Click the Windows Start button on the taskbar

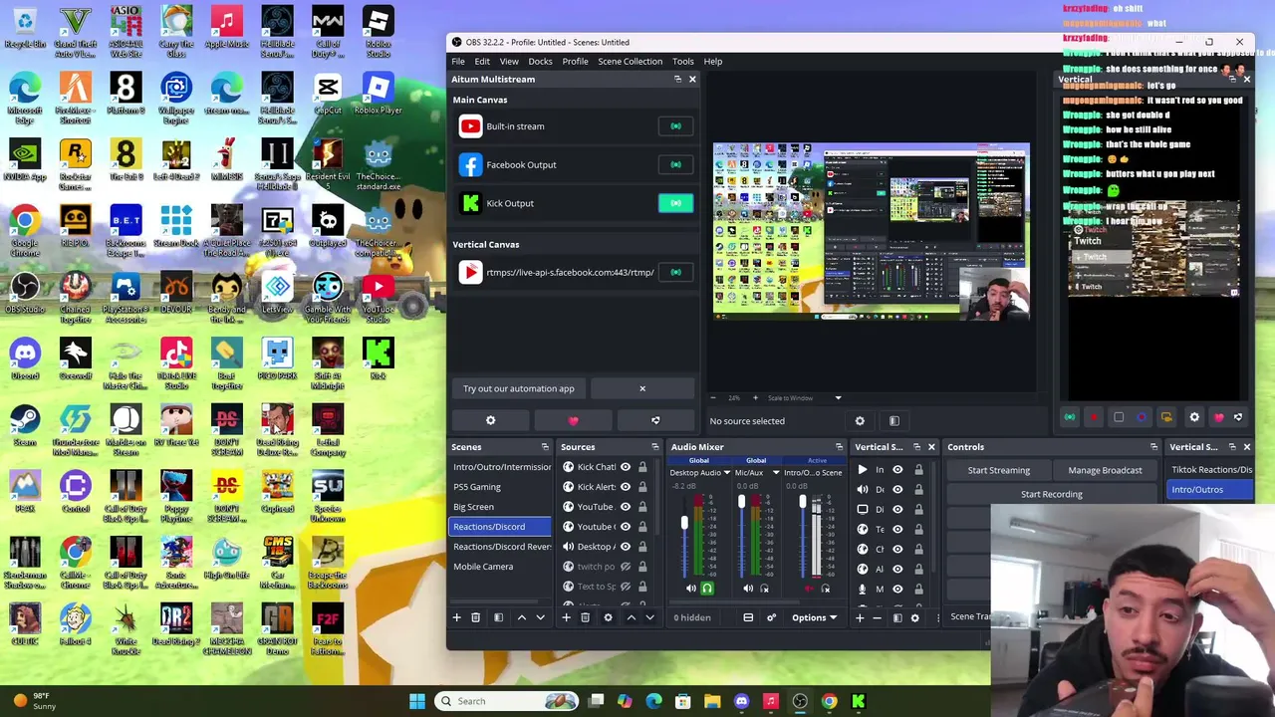[x=417, y=701]
